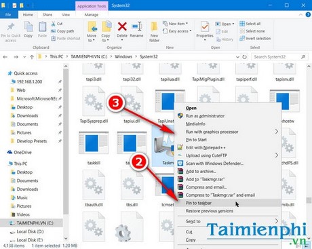Select OneDrive in the navigation pane
Image resolution: width=312 pixels, height=249 pixels.
(x=22, y=153)
